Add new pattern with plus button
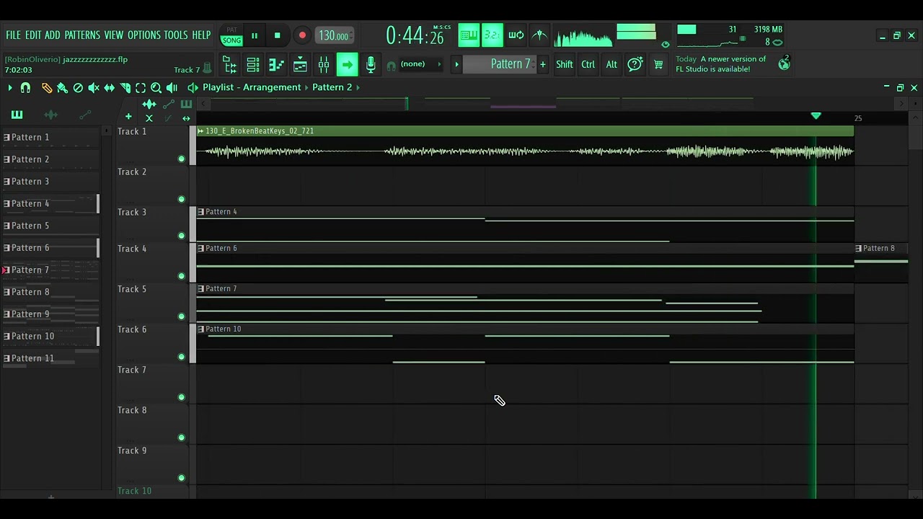923x519 pixels. (x=543, y=64)
